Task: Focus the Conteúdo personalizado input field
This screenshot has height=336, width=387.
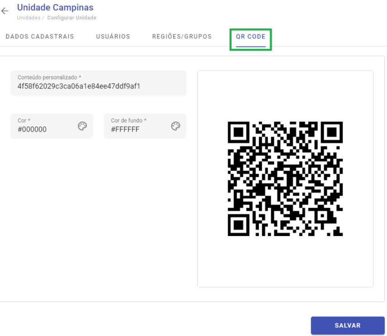Action: click(x=99, y=83)
